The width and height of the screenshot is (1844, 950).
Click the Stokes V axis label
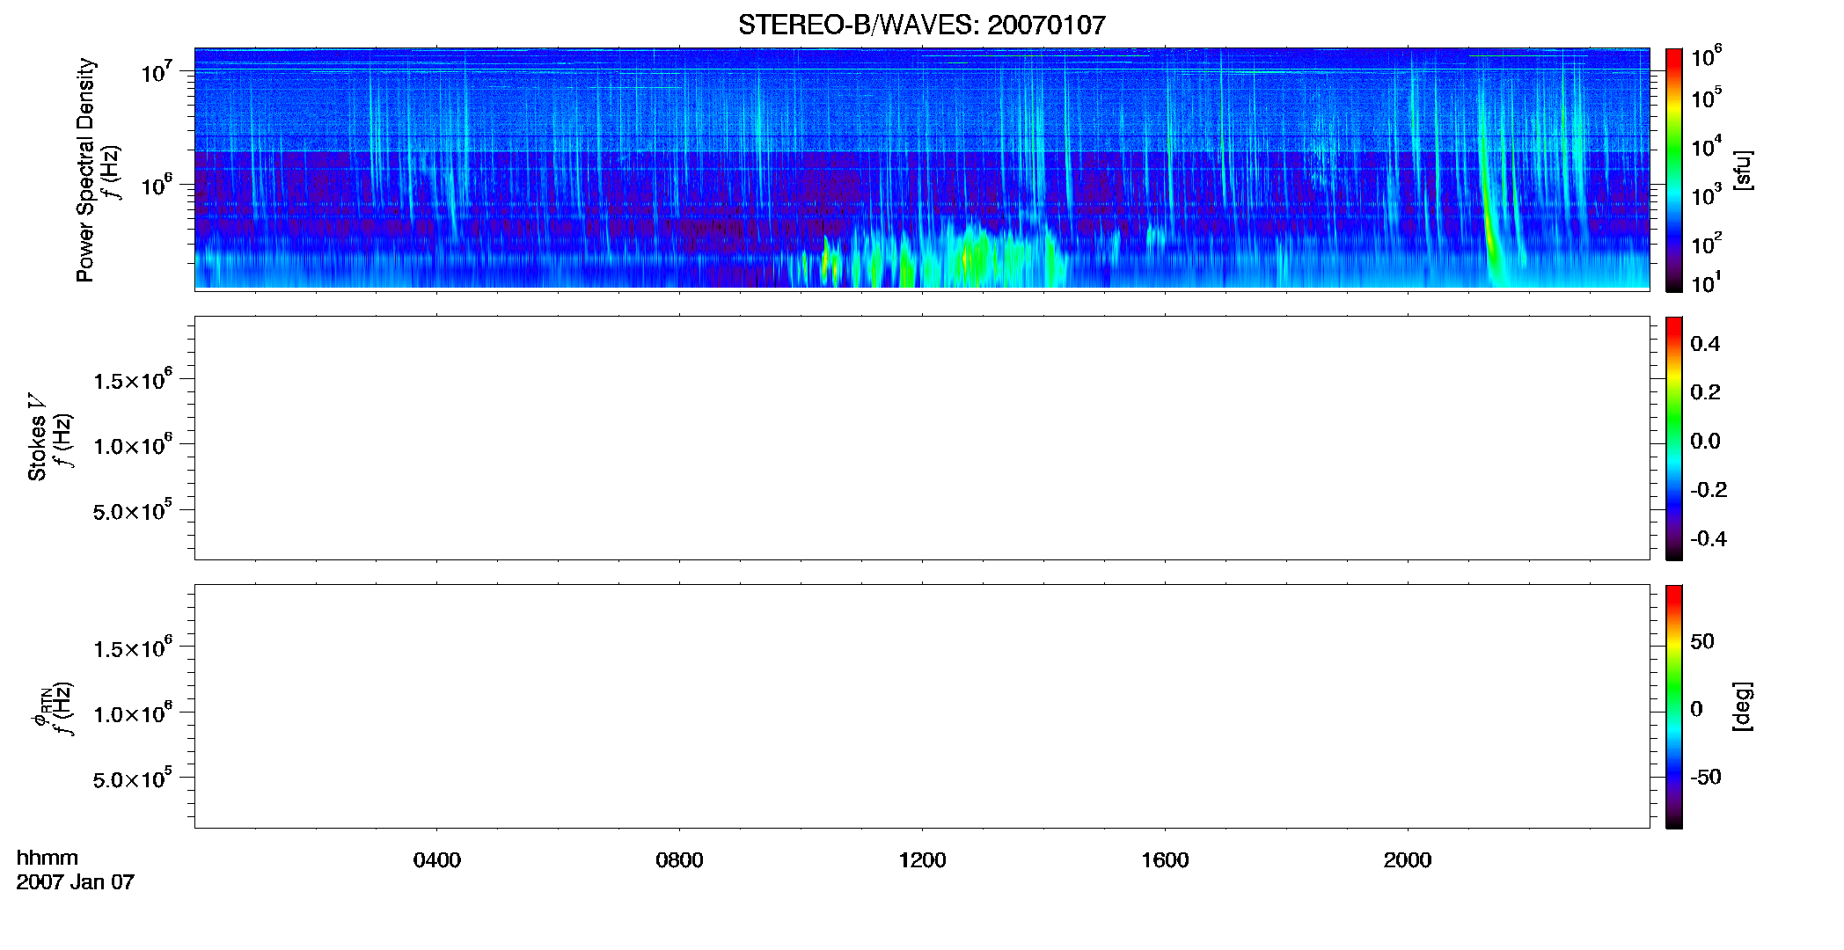[x=37, y=437]
